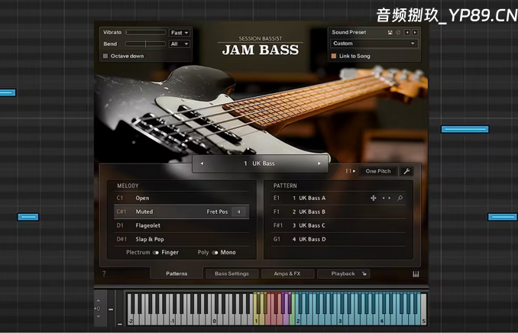
Task: Click the left arrow beside UK Bass song
Action: (x=202, y=163)
